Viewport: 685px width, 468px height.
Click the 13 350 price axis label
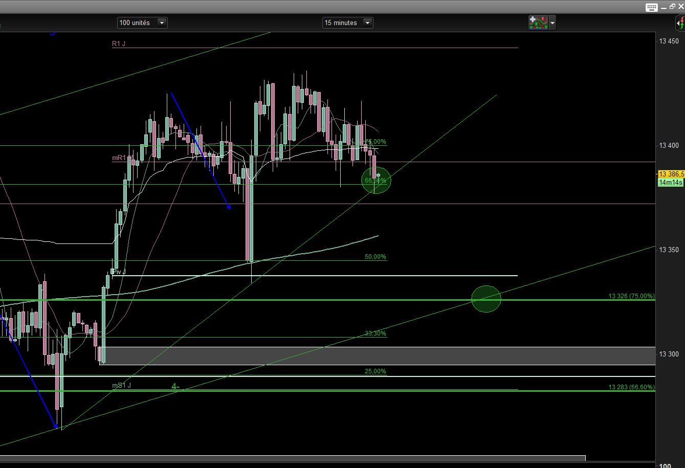click(669, 250)
